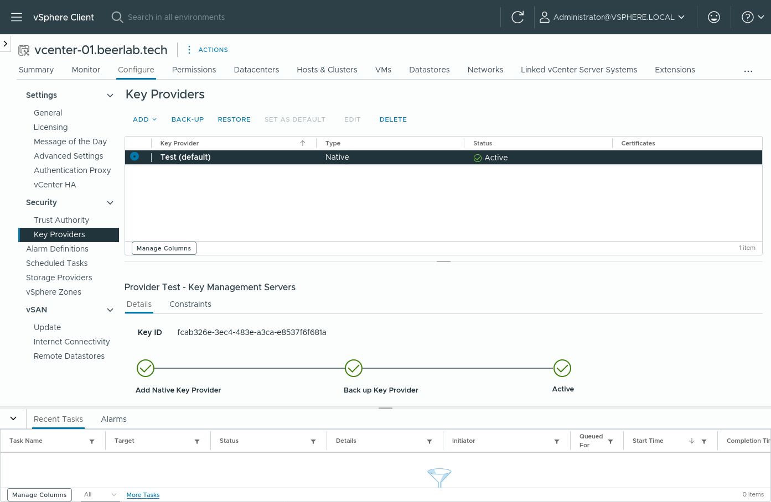Screen dimensions: 771x502
Task: Select Trust Authority in sidebar
Action: tap(61, 220)
